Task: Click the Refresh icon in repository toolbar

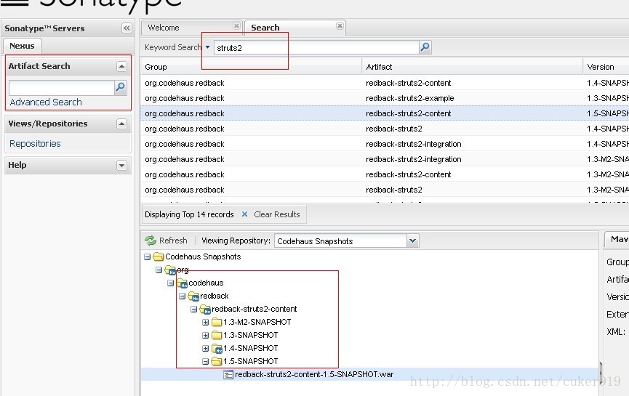Action: (x=151, y=241)
